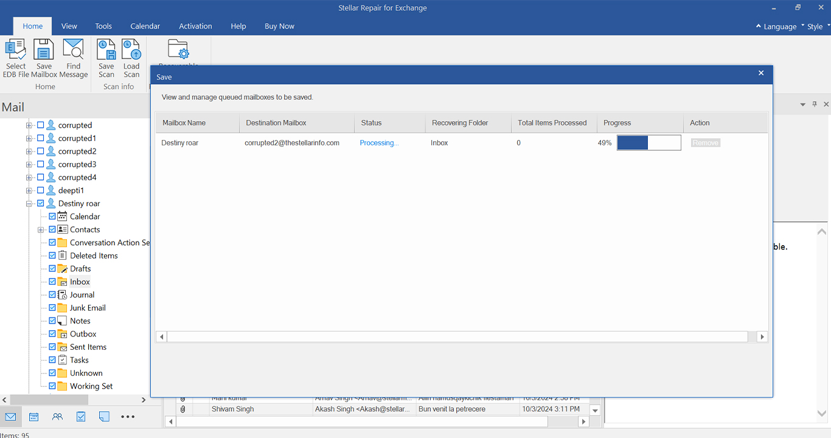Click scroll right arrow in Save dialog
This screenshot has height=438, width=831.
pyautogui.click(x=762, y=336)
